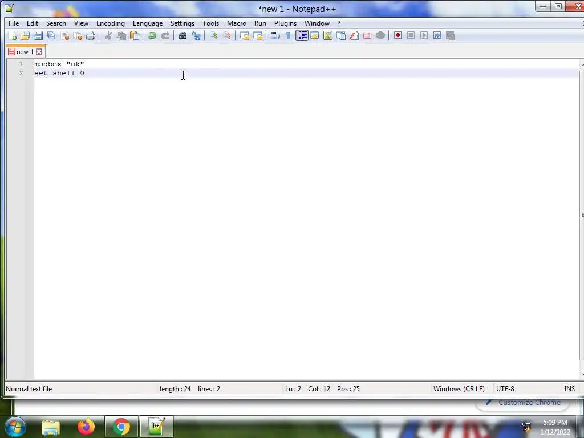Click the text line msgbox "ok"
The image size is (584, 438).
tap(59, 64)
